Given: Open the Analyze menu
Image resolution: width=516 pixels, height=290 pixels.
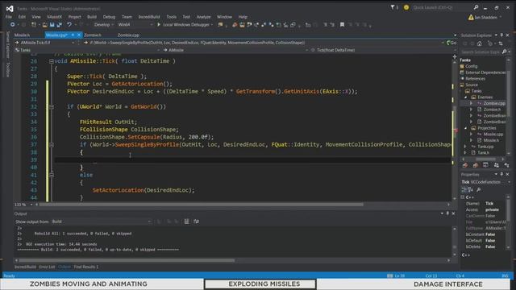Looking at the screenshot, I should click(x=203, y=17).
